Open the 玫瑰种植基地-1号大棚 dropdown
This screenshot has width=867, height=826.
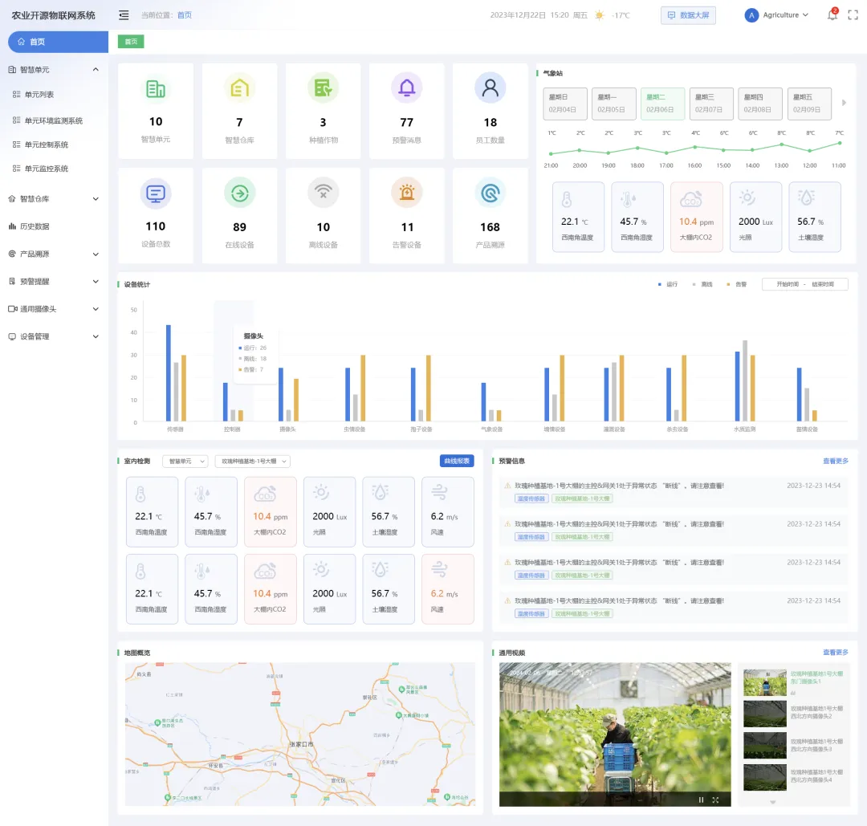(x=253, y=461)
